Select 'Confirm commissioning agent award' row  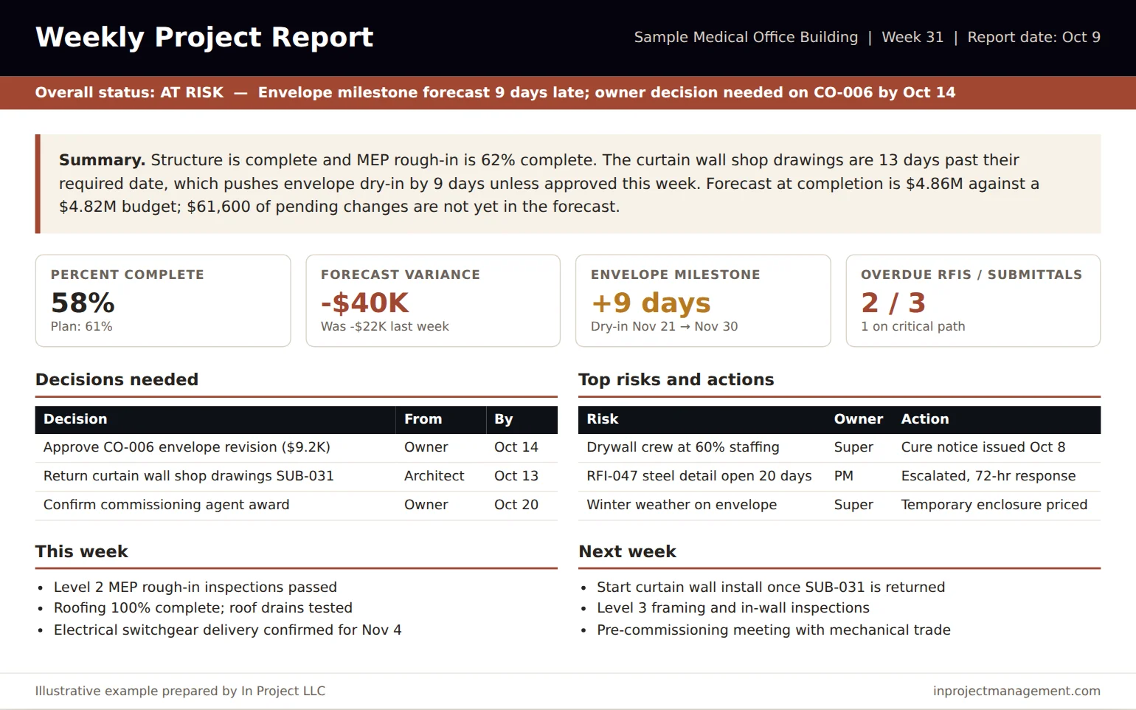[x=297, y=505]
